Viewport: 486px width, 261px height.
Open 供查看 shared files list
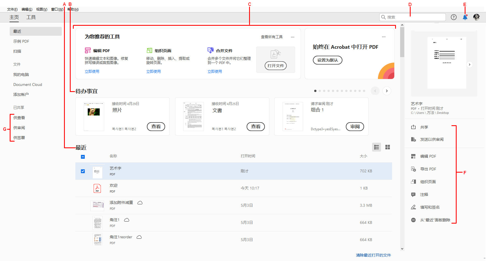tap(19, 118)
